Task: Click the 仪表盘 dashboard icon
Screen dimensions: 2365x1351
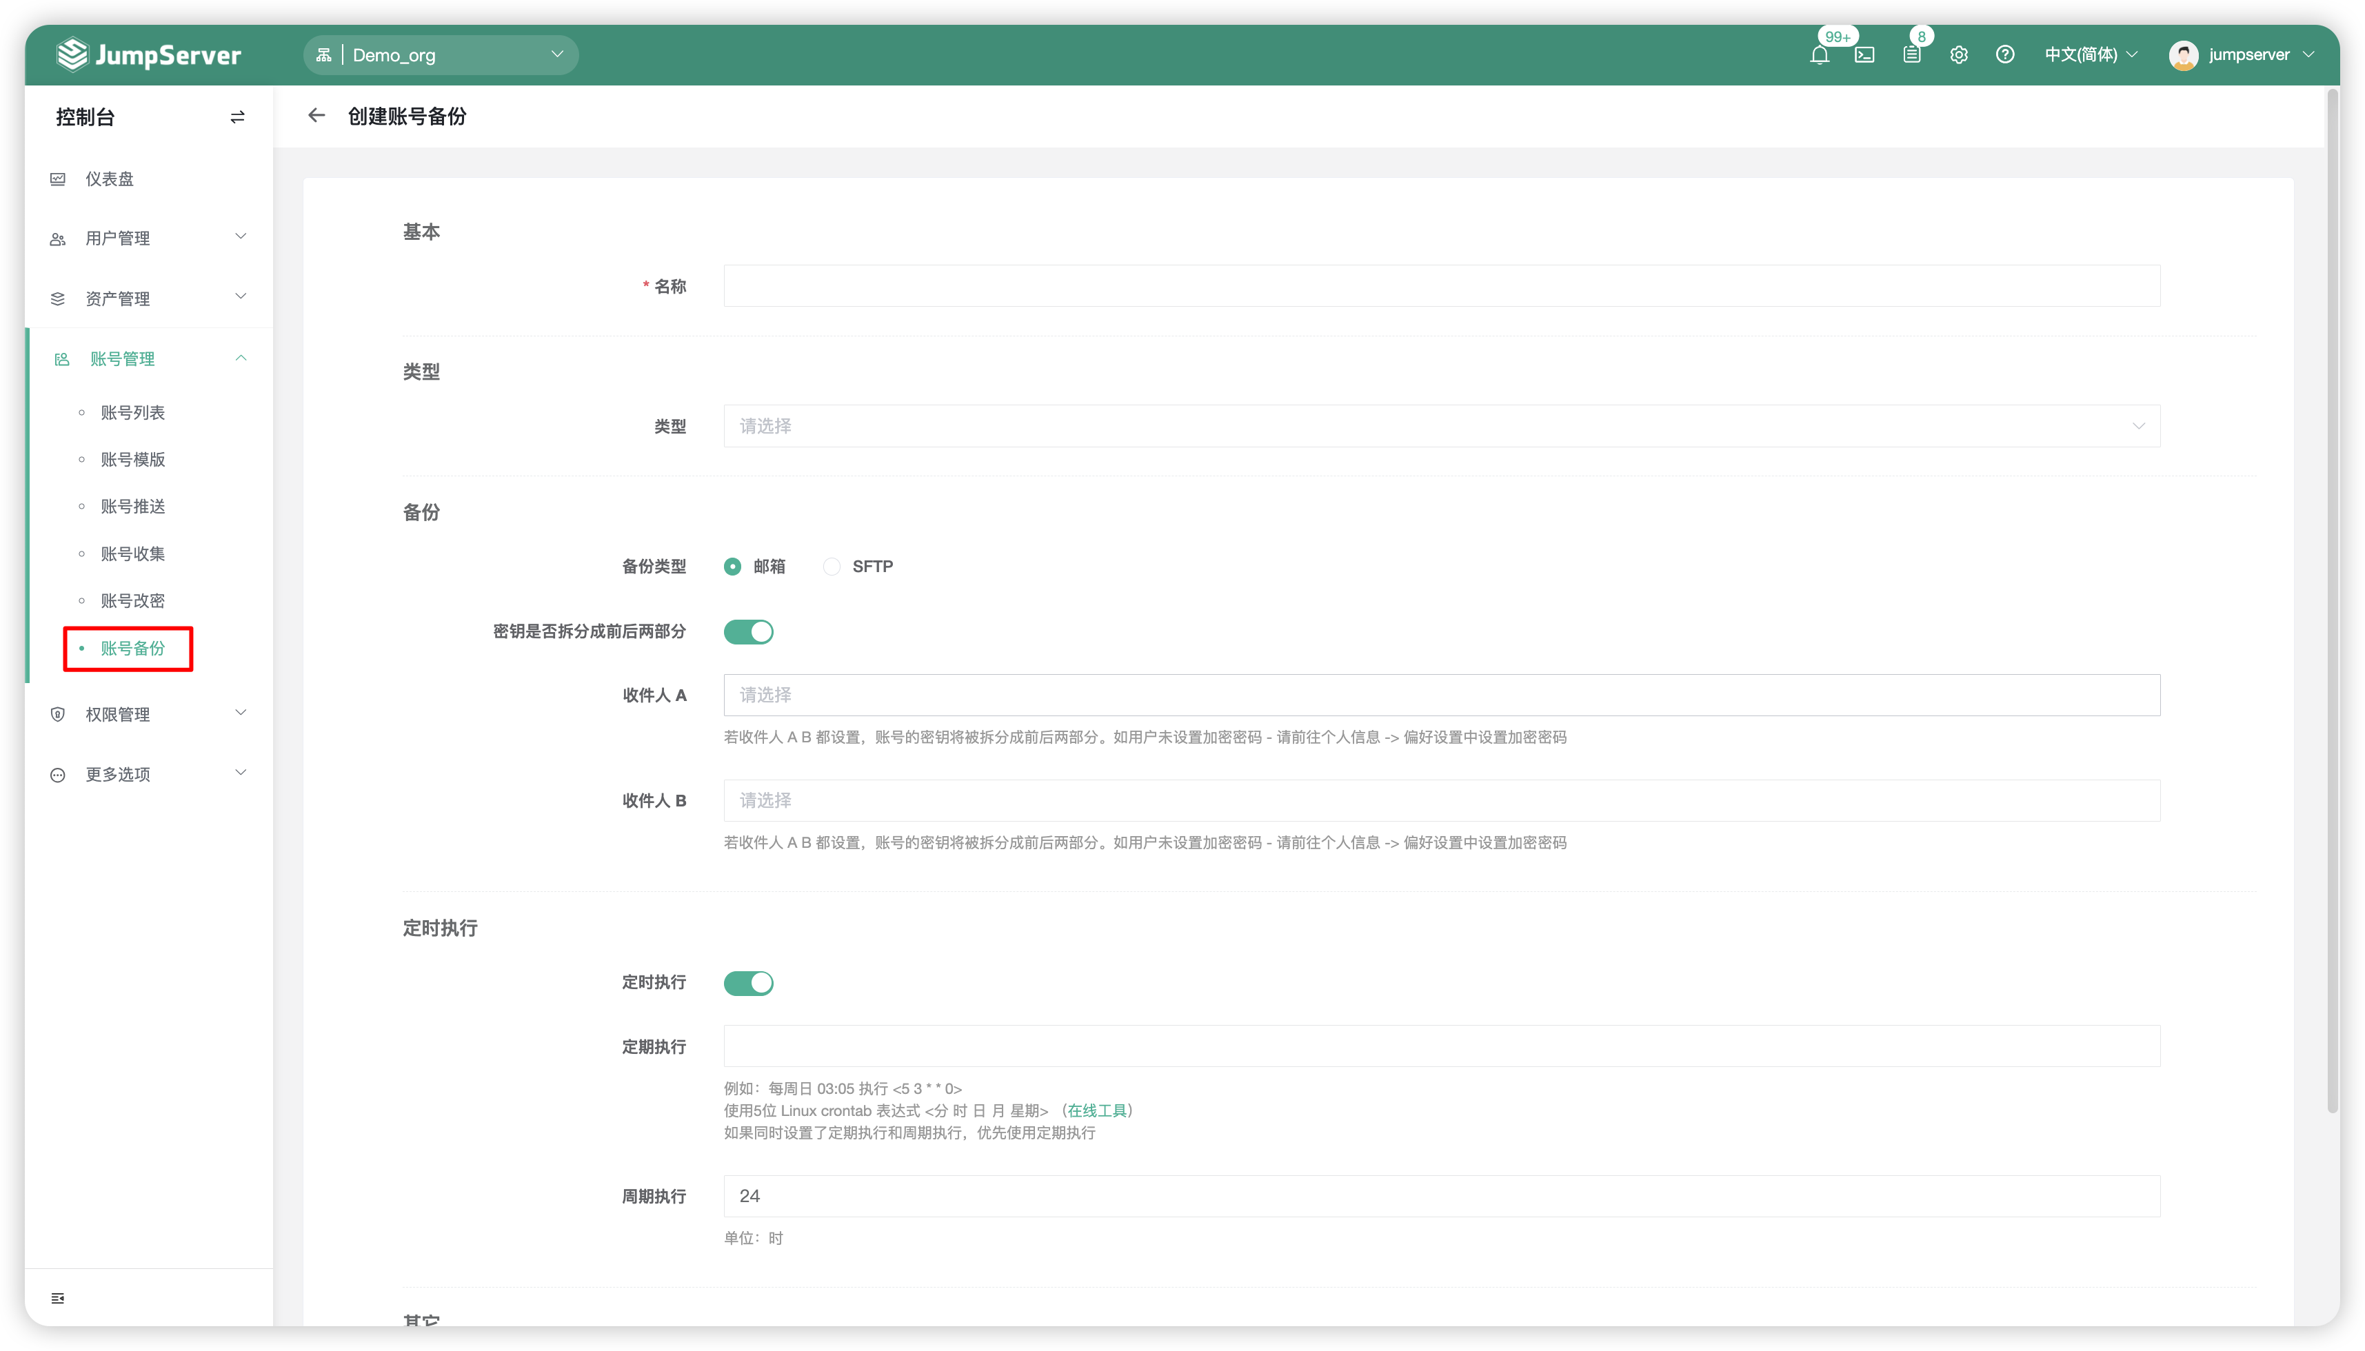Action: (57, 179)
